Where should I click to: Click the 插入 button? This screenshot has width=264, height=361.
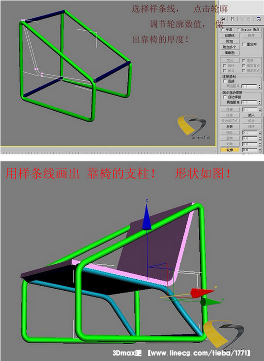pos(252,115)
